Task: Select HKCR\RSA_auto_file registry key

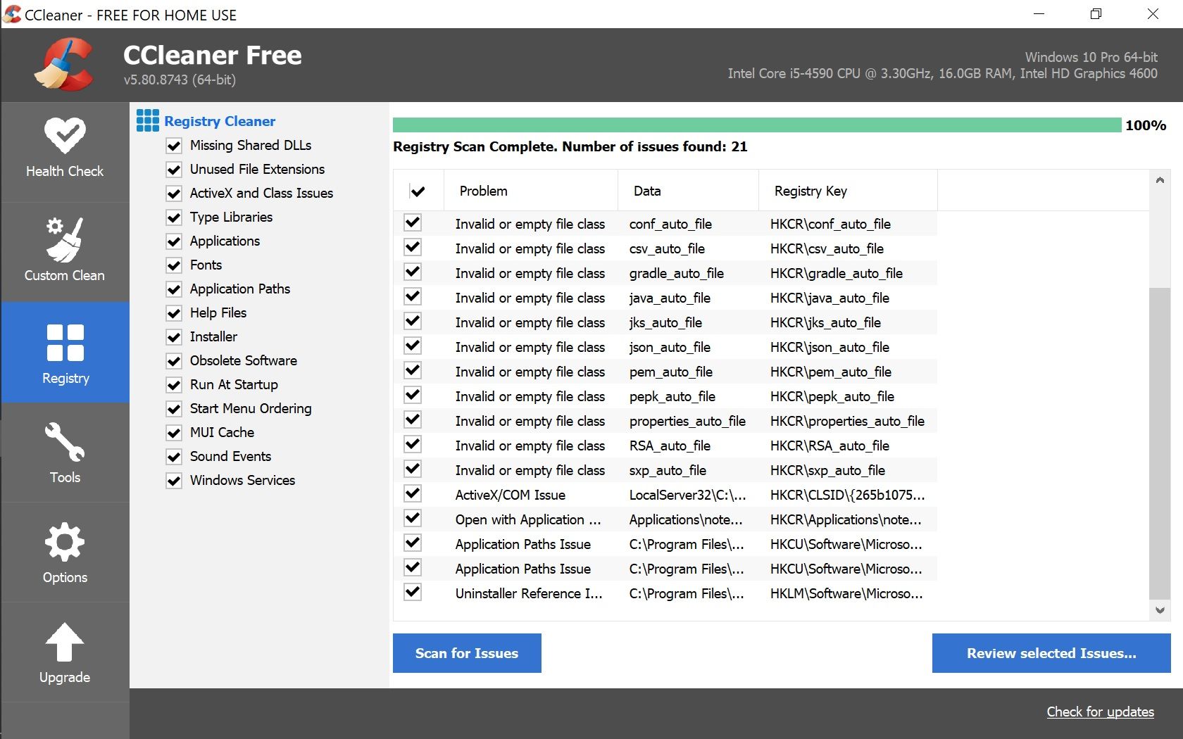Action: point(830,446)
